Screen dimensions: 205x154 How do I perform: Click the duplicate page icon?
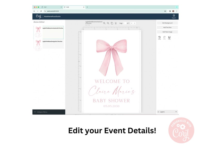pos(112,23)
